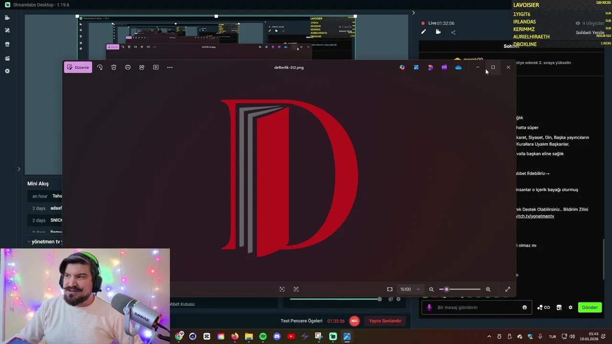Viewport: 612px width, 344px height.
Task: Select the 2 days adaaf Mini Akış row
Action: coord(45,208)
